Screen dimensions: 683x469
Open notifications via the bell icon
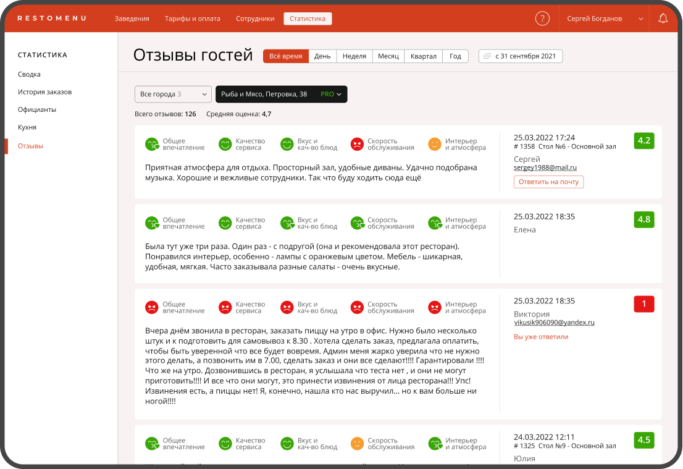pyautogui.click(x=663, y=18)
